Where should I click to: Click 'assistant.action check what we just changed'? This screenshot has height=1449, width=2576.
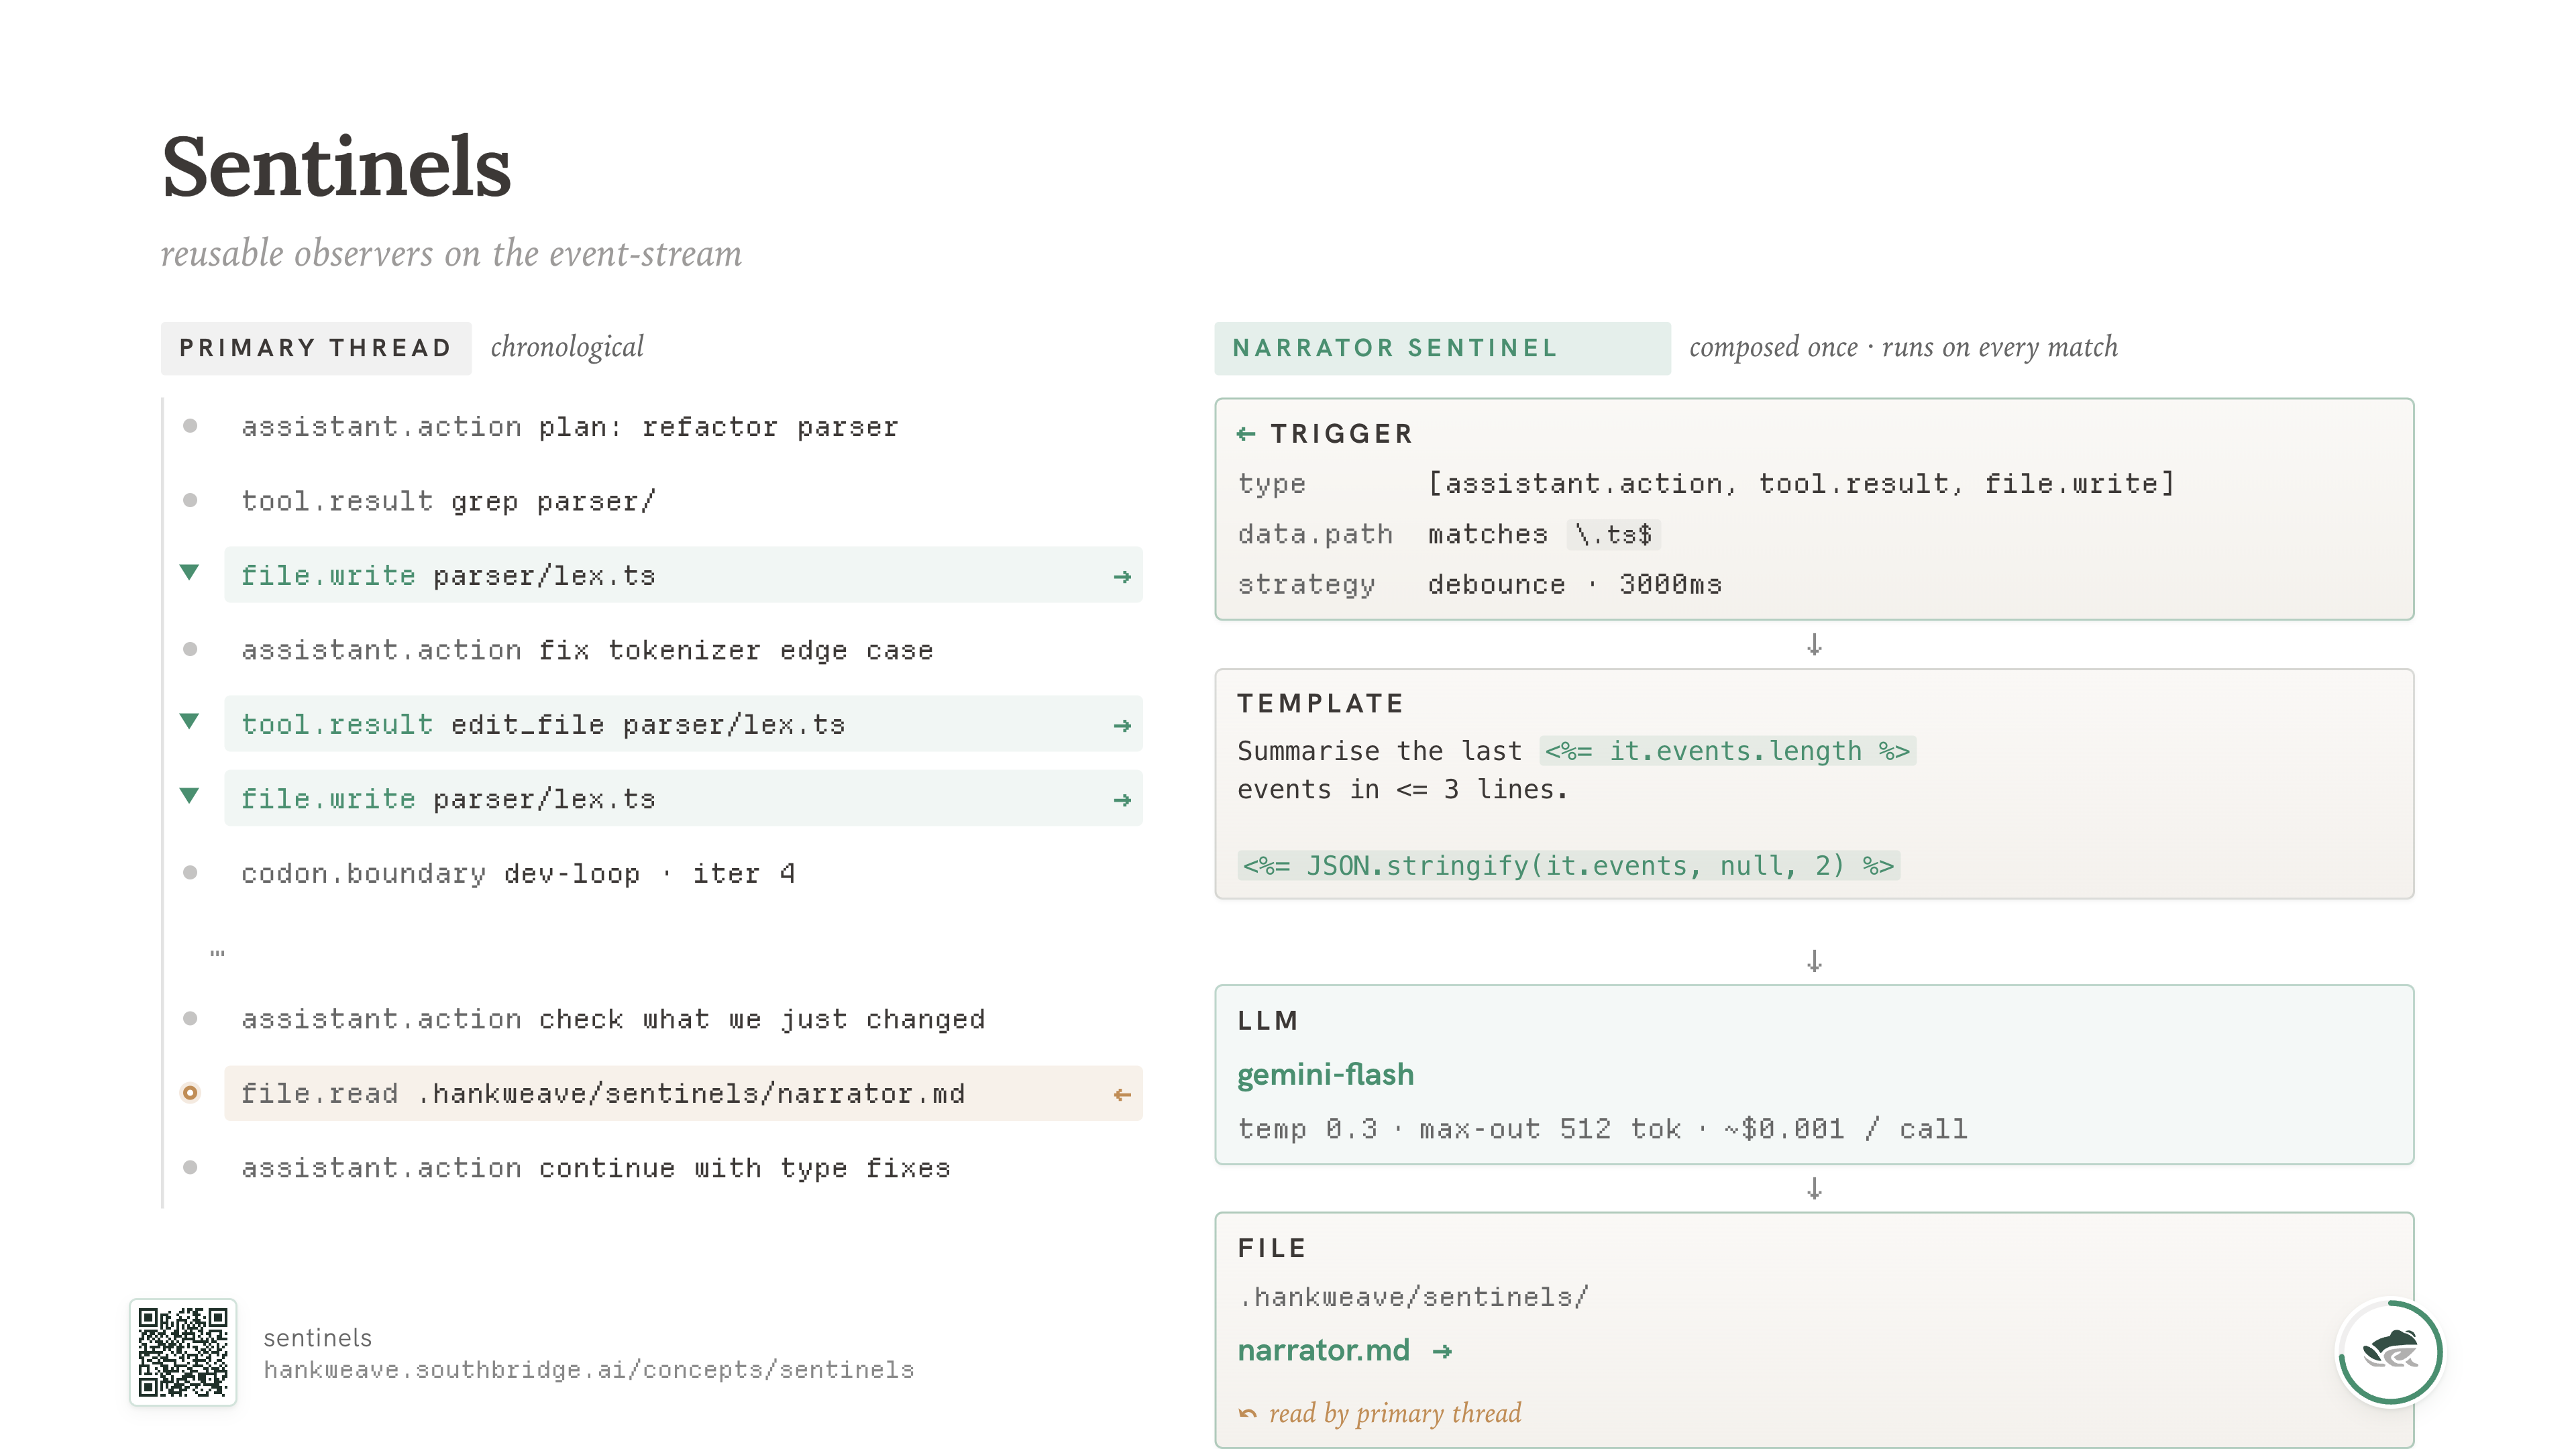[613, 1019]
